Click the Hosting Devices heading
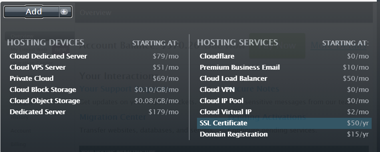The height and width of the screenshot is (152, 380). pos(46,43)
